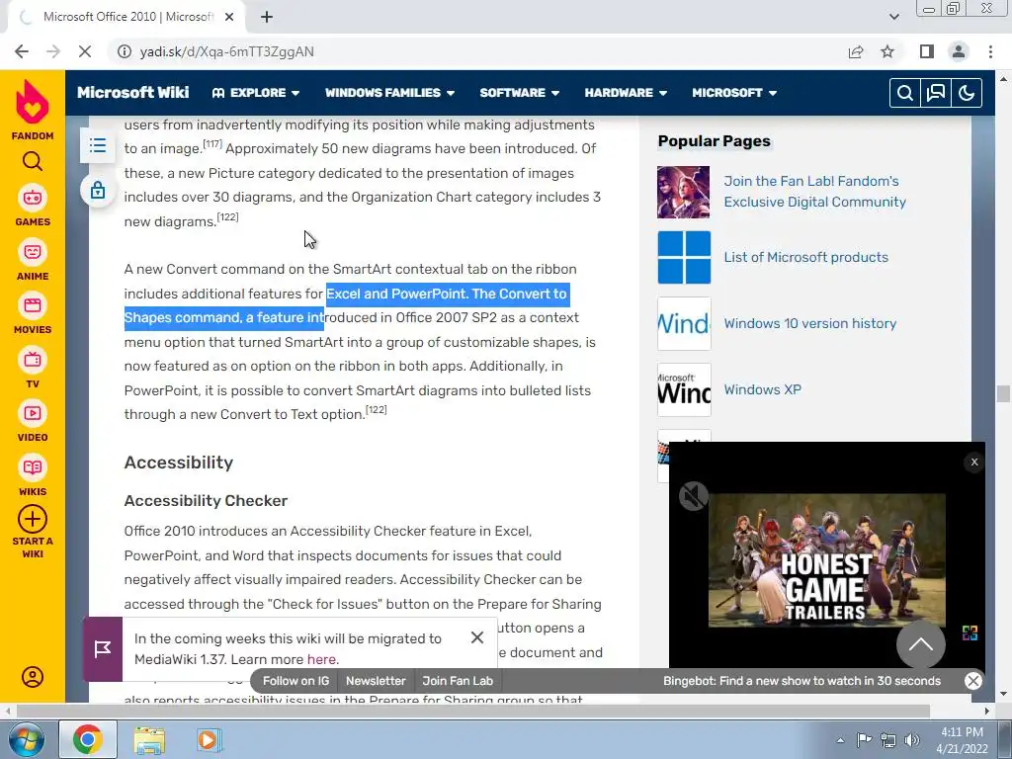Open the Fandom home logo
Image resolution: width=1012 pixels, height=759 pixels.
pos(33,110)
